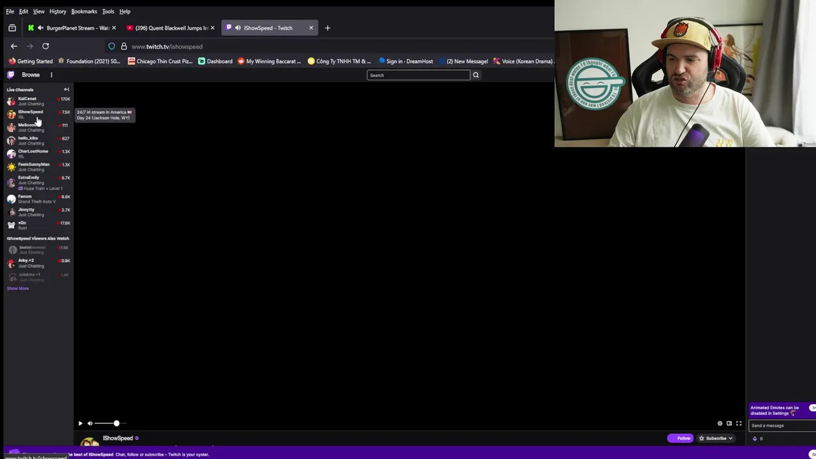The image size is (816, 459).
Task: Click the Twitch search field
Action: [418, 75]
